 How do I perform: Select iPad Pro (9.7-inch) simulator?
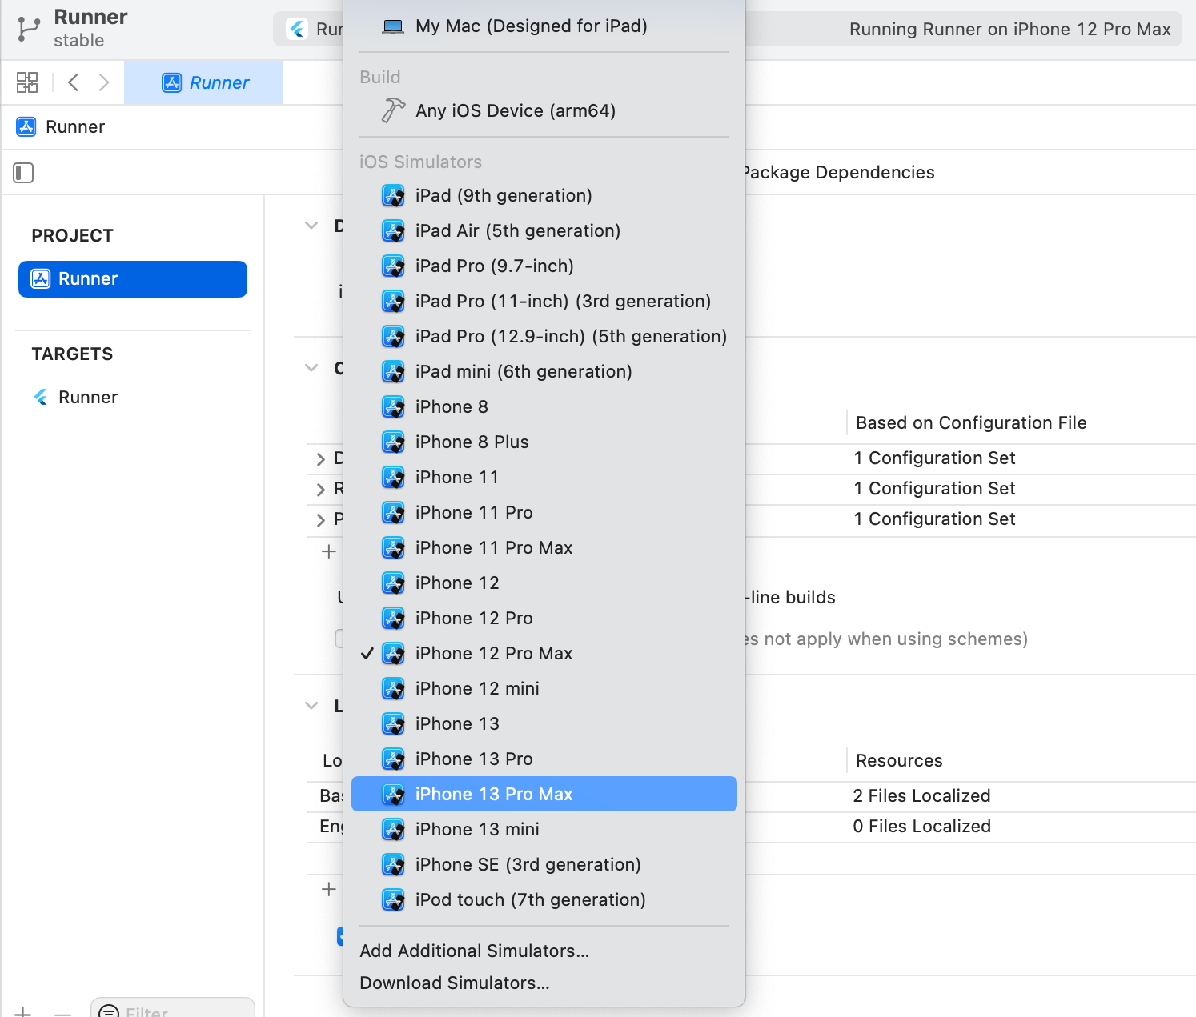pos(544,266)
